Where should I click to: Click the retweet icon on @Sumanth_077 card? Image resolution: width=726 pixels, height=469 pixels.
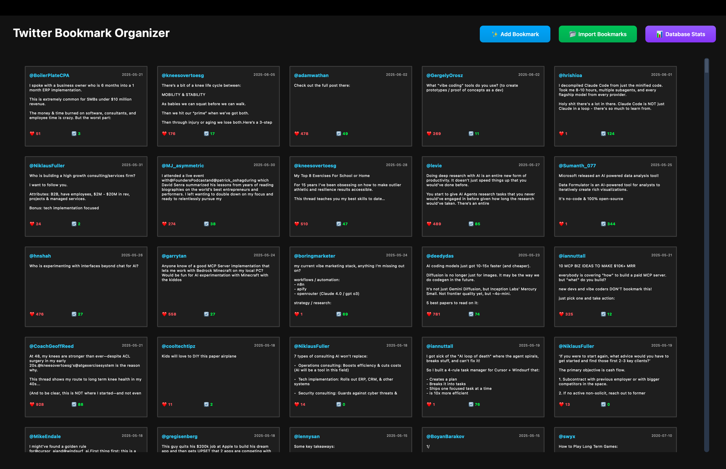[603, 224]
